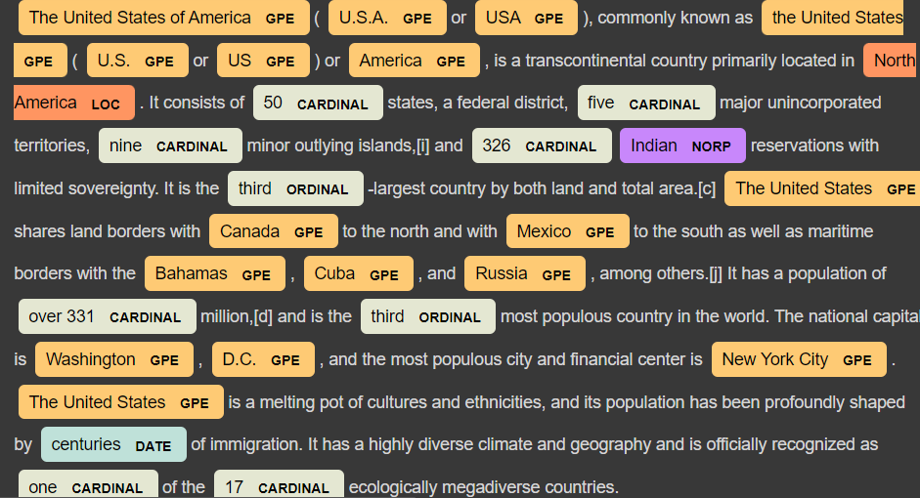Click the 'D.C.' GPE entity box
920x498 pixels.
pyautogui.click(x=263, y=359)
